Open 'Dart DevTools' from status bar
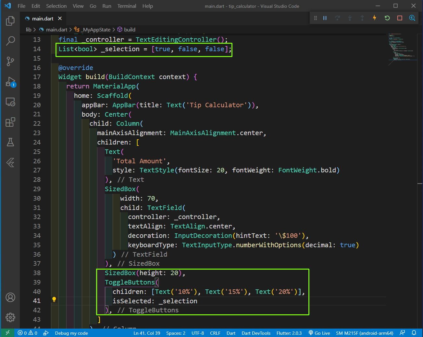 point(256,333)
